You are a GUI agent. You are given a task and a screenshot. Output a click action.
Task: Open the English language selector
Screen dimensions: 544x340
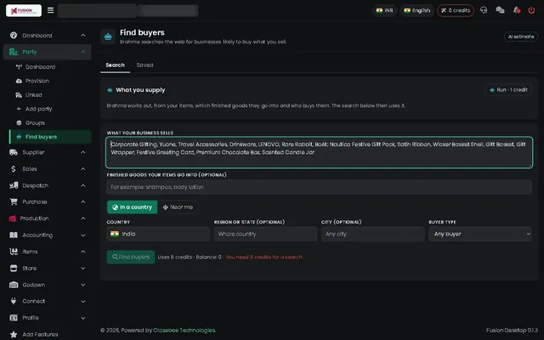417,10
